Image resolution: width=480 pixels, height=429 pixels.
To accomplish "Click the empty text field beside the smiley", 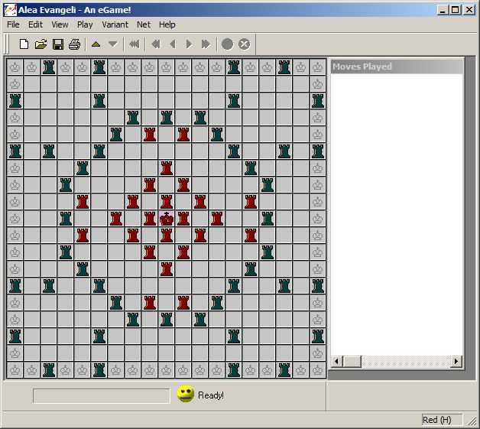I will pyautogui.click(x=102, y=396).
